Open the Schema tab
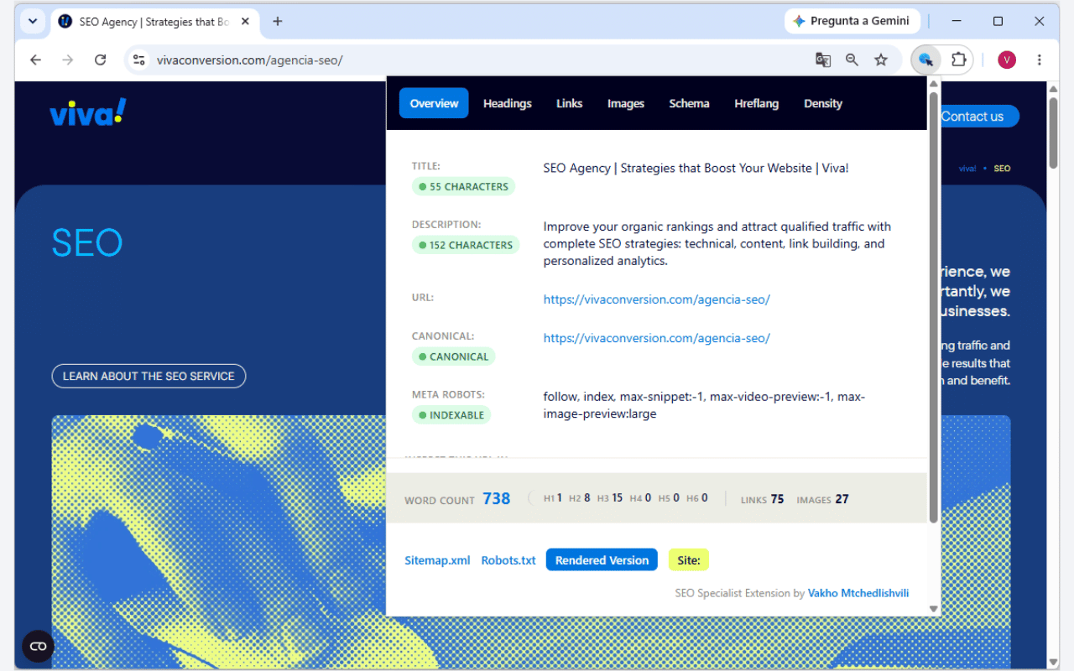Screen dimensions: 1074x671 689,103
